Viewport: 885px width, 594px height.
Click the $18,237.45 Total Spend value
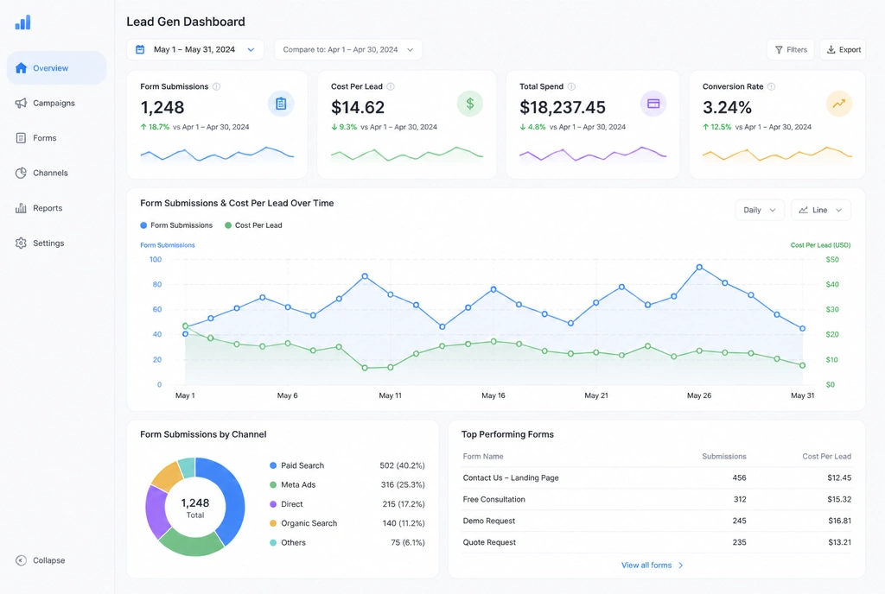coord(562,107)
